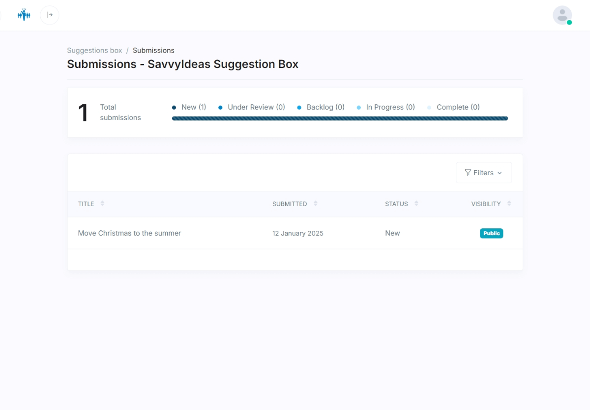Click the 'New (1)' status legend
This screenshot has width=590, height=410.
click(x=189, y=107)
